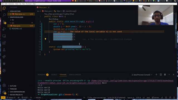Open the Manage gear icon
This screenshot has height=100, width=178.
click(4, 92)
